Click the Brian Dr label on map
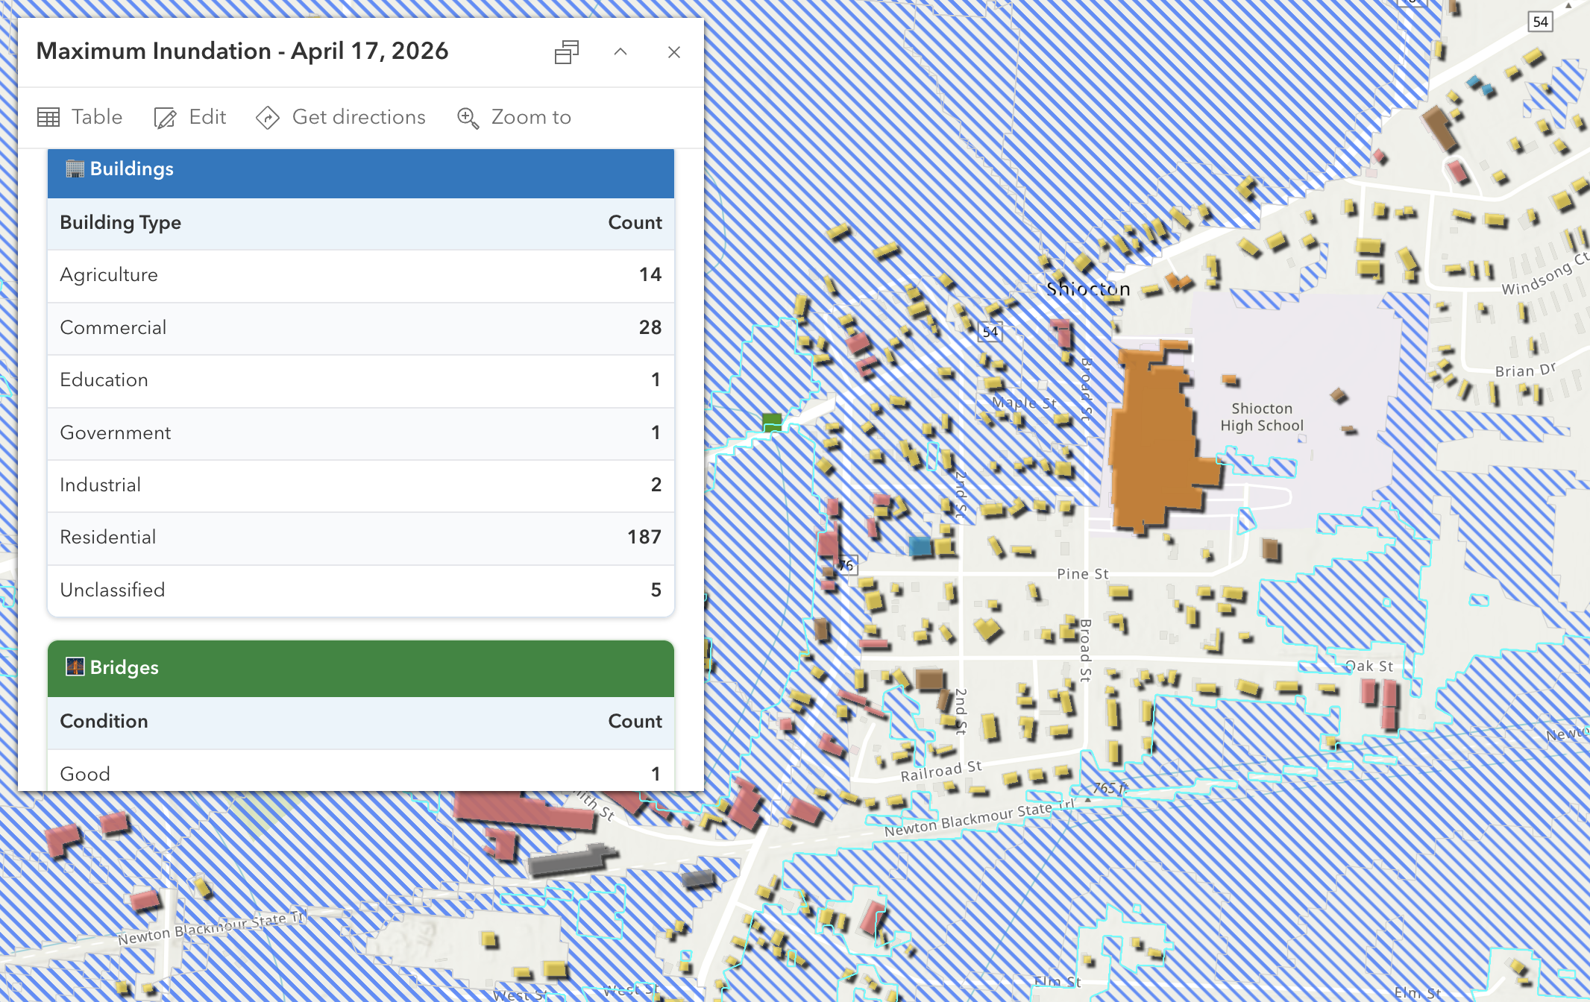Image resolution: width=1590 pixels, height=1002 pixels. 1526,370
